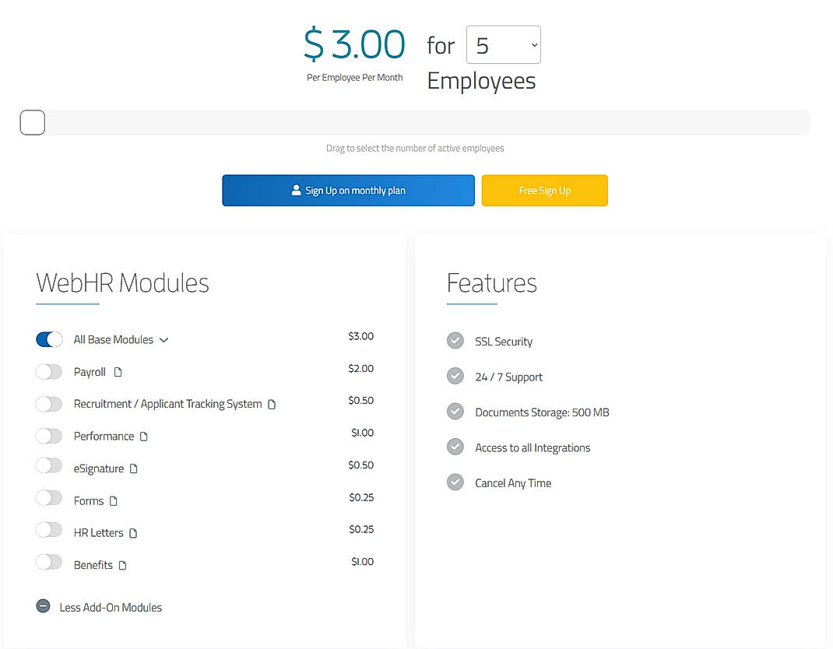The height and width of the screenshot is (649, 833).
Task: Click the Recruitment / Applicant Tracking System label
Action: [x=168, y=404]
